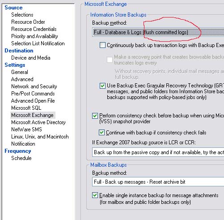Toggle Perform consistency check before backup

coord(95,116)
